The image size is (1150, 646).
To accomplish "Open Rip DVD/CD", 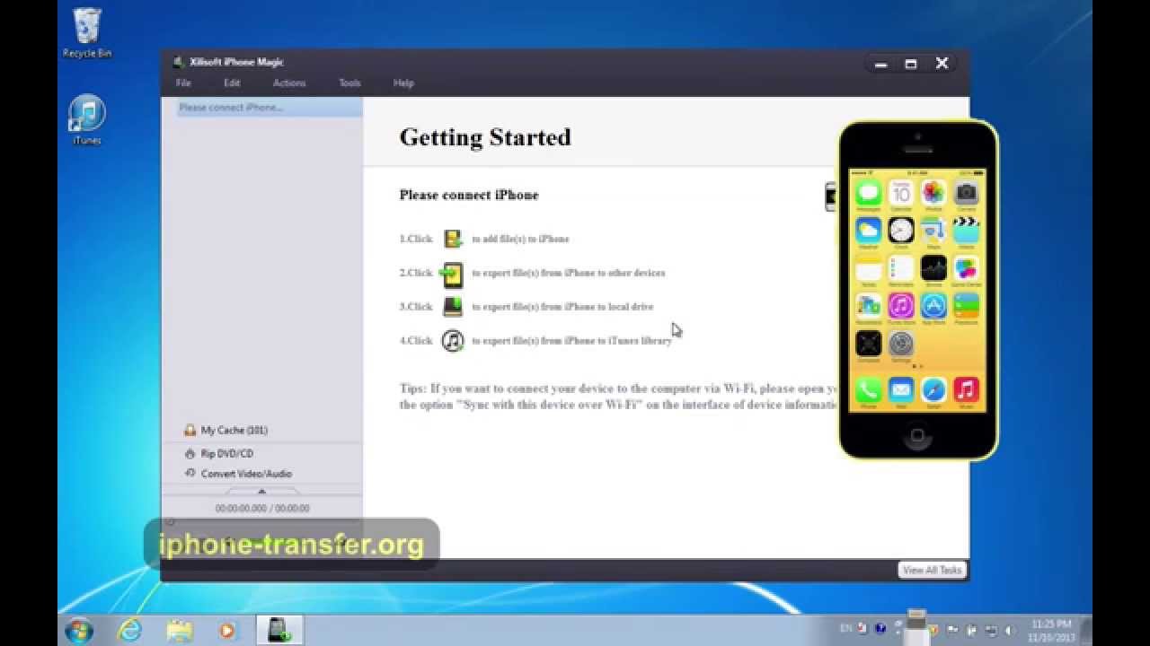I will point(219,454).
